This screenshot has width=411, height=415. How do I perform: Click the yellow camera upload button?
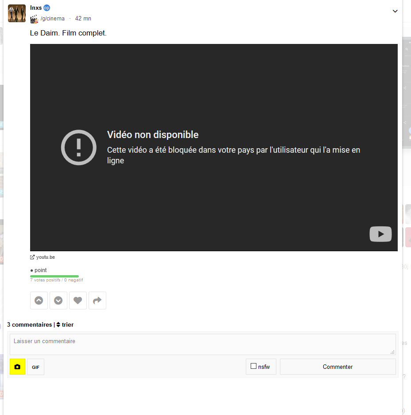point(17,367)
